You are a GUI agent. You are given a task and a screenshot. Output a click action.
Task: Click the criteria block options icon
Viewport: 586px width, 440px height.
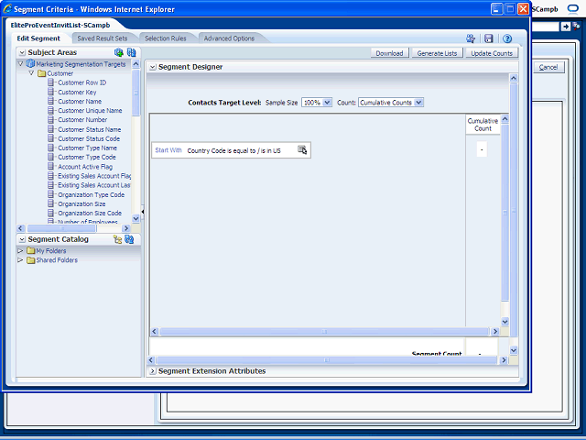[x=302, y=150]
